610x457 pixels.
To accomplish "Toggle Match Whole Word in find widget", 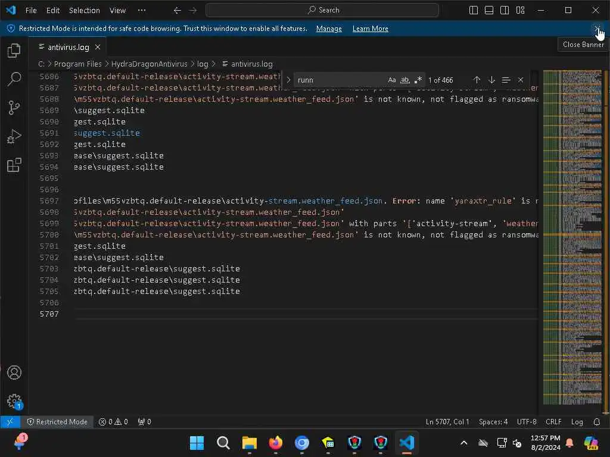I will point(405,80).
